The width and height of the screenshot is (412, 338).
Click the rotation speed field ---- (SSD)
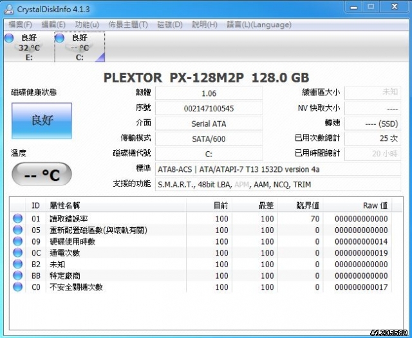[x=373, y=124]
